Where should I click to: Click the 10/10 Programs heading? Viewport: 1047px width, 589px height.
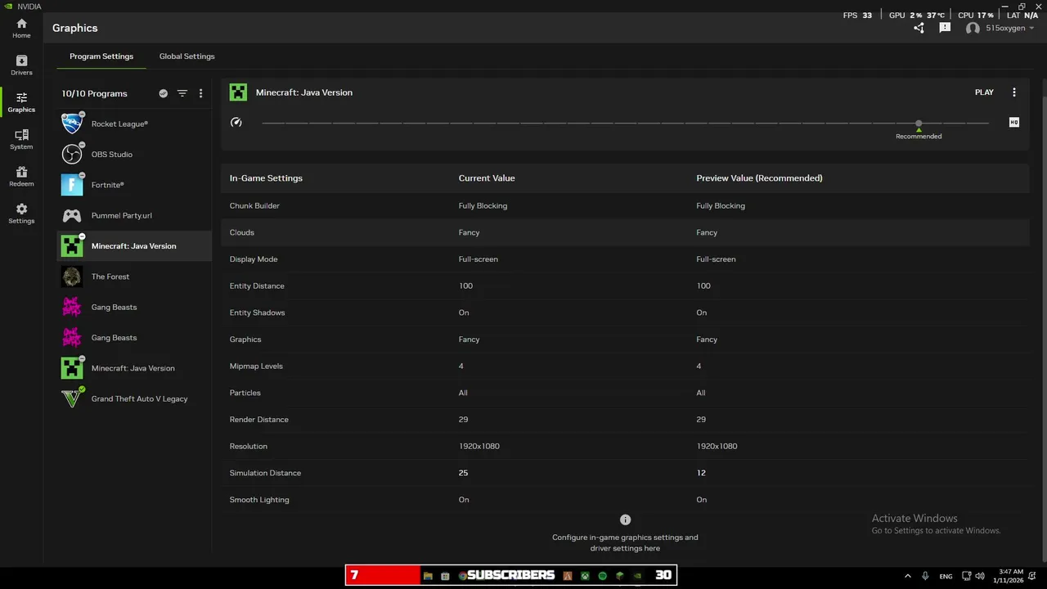[95, 93]
